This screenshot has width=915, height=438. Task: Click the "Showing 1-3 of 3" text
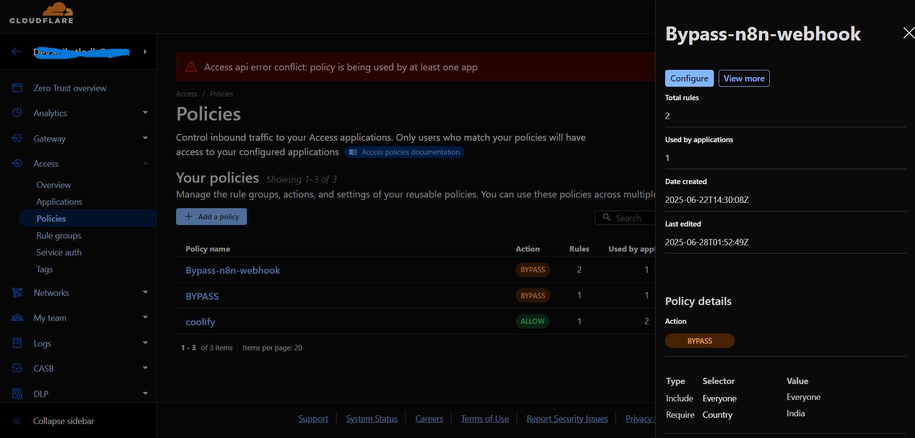click(301, 179)
